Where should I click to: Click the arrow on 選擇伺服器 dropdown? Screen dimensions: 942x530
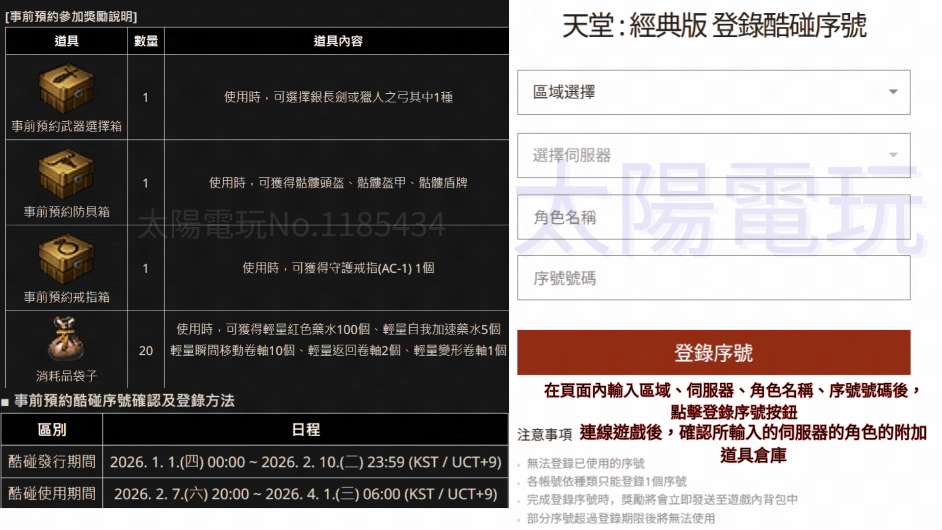[x=893, y=155]
